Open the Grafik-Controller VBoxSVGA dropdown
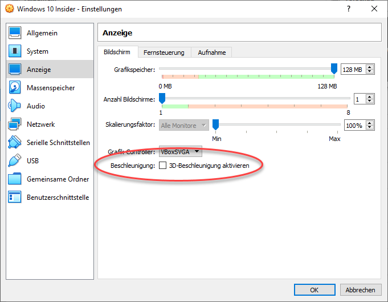 tap(181, 151)
